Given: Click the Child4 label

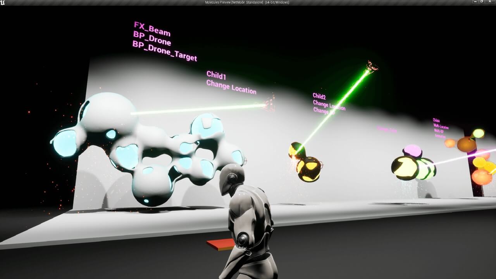Looking at the screenshot, I should tap(436, 121).
